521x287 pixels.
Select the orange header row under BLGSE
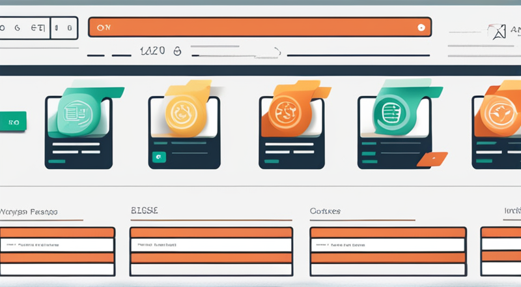pos(211,232)
